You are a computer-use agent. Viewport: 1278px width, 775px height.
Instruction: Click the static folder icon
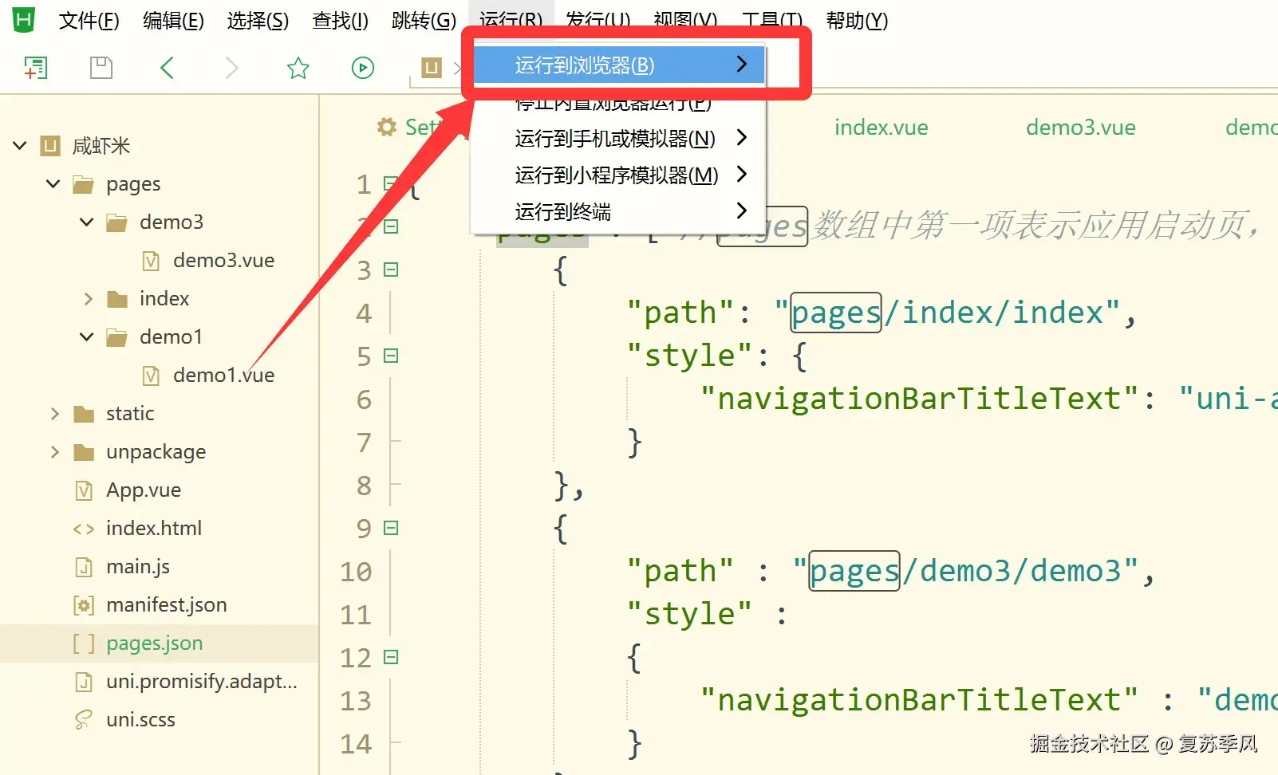(84, 414)
